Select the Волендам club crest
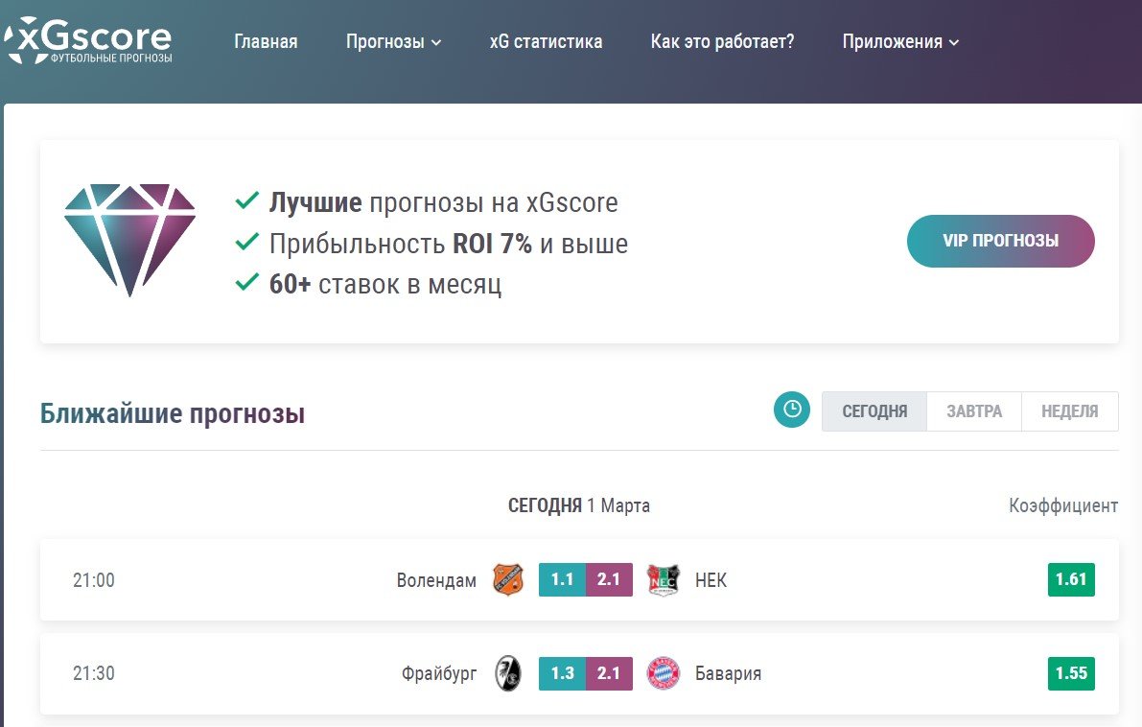 click(508, 579)
